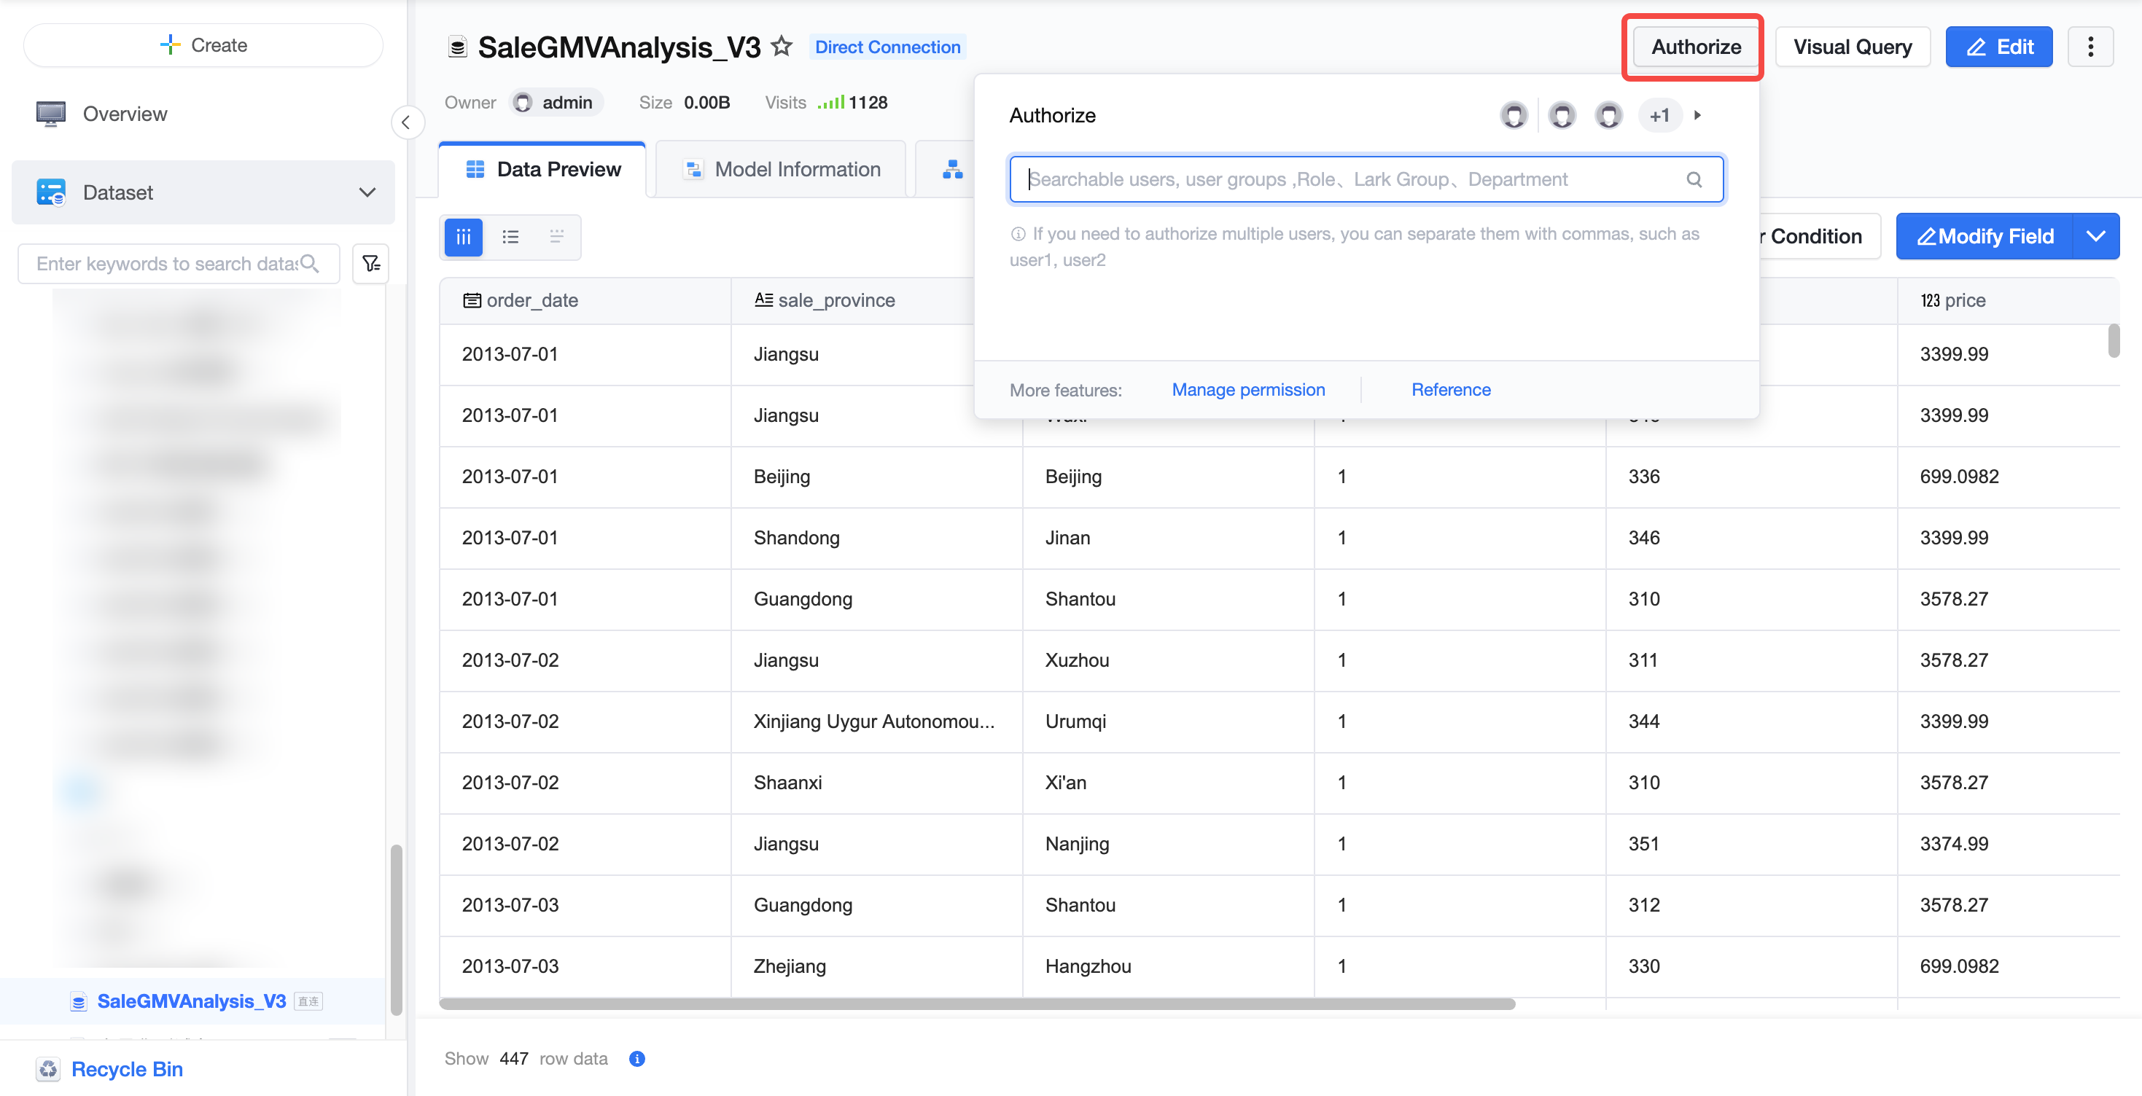
Task: Switch to column grid view mode
Action: click(x=463, y=237)
